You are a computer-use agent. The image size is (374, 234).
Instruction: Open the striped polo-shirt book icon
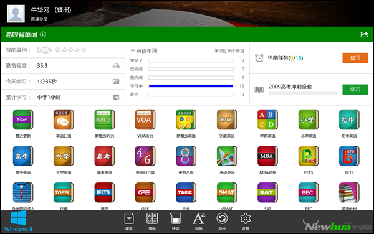(x=23, y=192)
